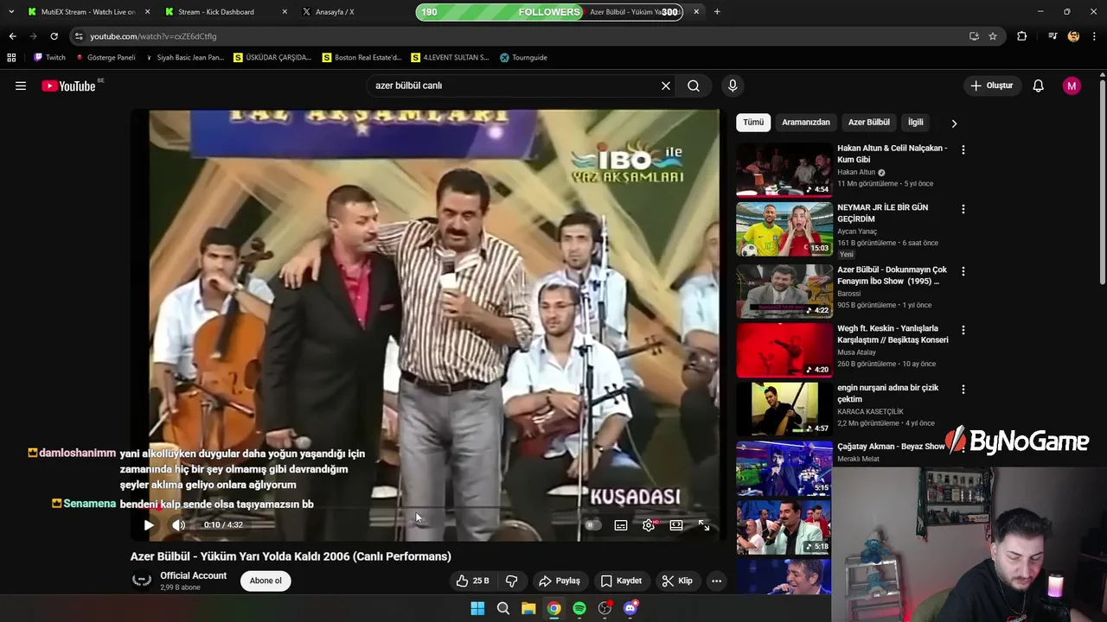
Task: Open the options menu for NEYMAR JR İLE BİR GÜN video
Action: 963,209
